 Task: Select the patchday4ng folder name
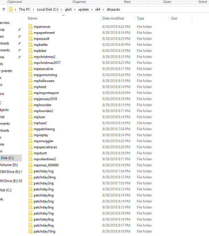[44, 195]
